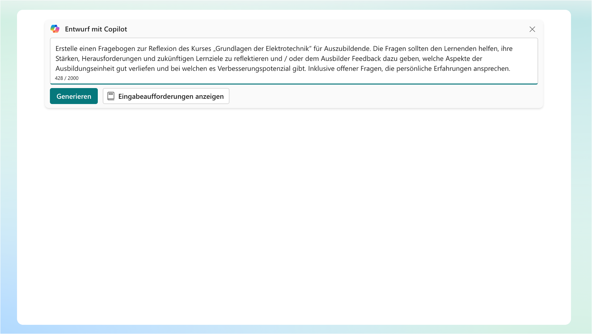This screenshot has width=592, height=334.
Task: Click the word "Ausbildungseinheit" in the prompt
Action: (85, 69)
